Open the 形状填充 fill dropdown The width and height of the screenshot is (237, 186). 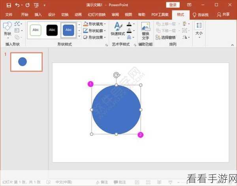(x=95, y=24)
